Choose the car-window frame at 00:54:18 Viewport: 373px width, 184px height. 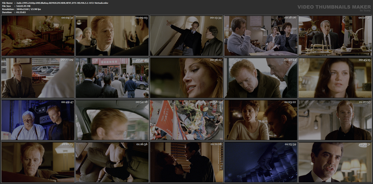click(x=112, y=120)
